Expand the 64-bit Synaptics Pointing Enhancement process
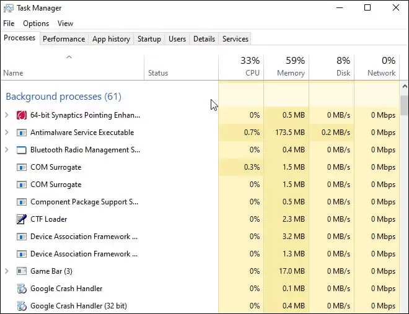This screenshot has width=409, height=314. pos(7,115)
